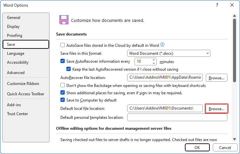The image size is (240, 154).
Task: Click the Default personal templates location field
Action: 177,117
